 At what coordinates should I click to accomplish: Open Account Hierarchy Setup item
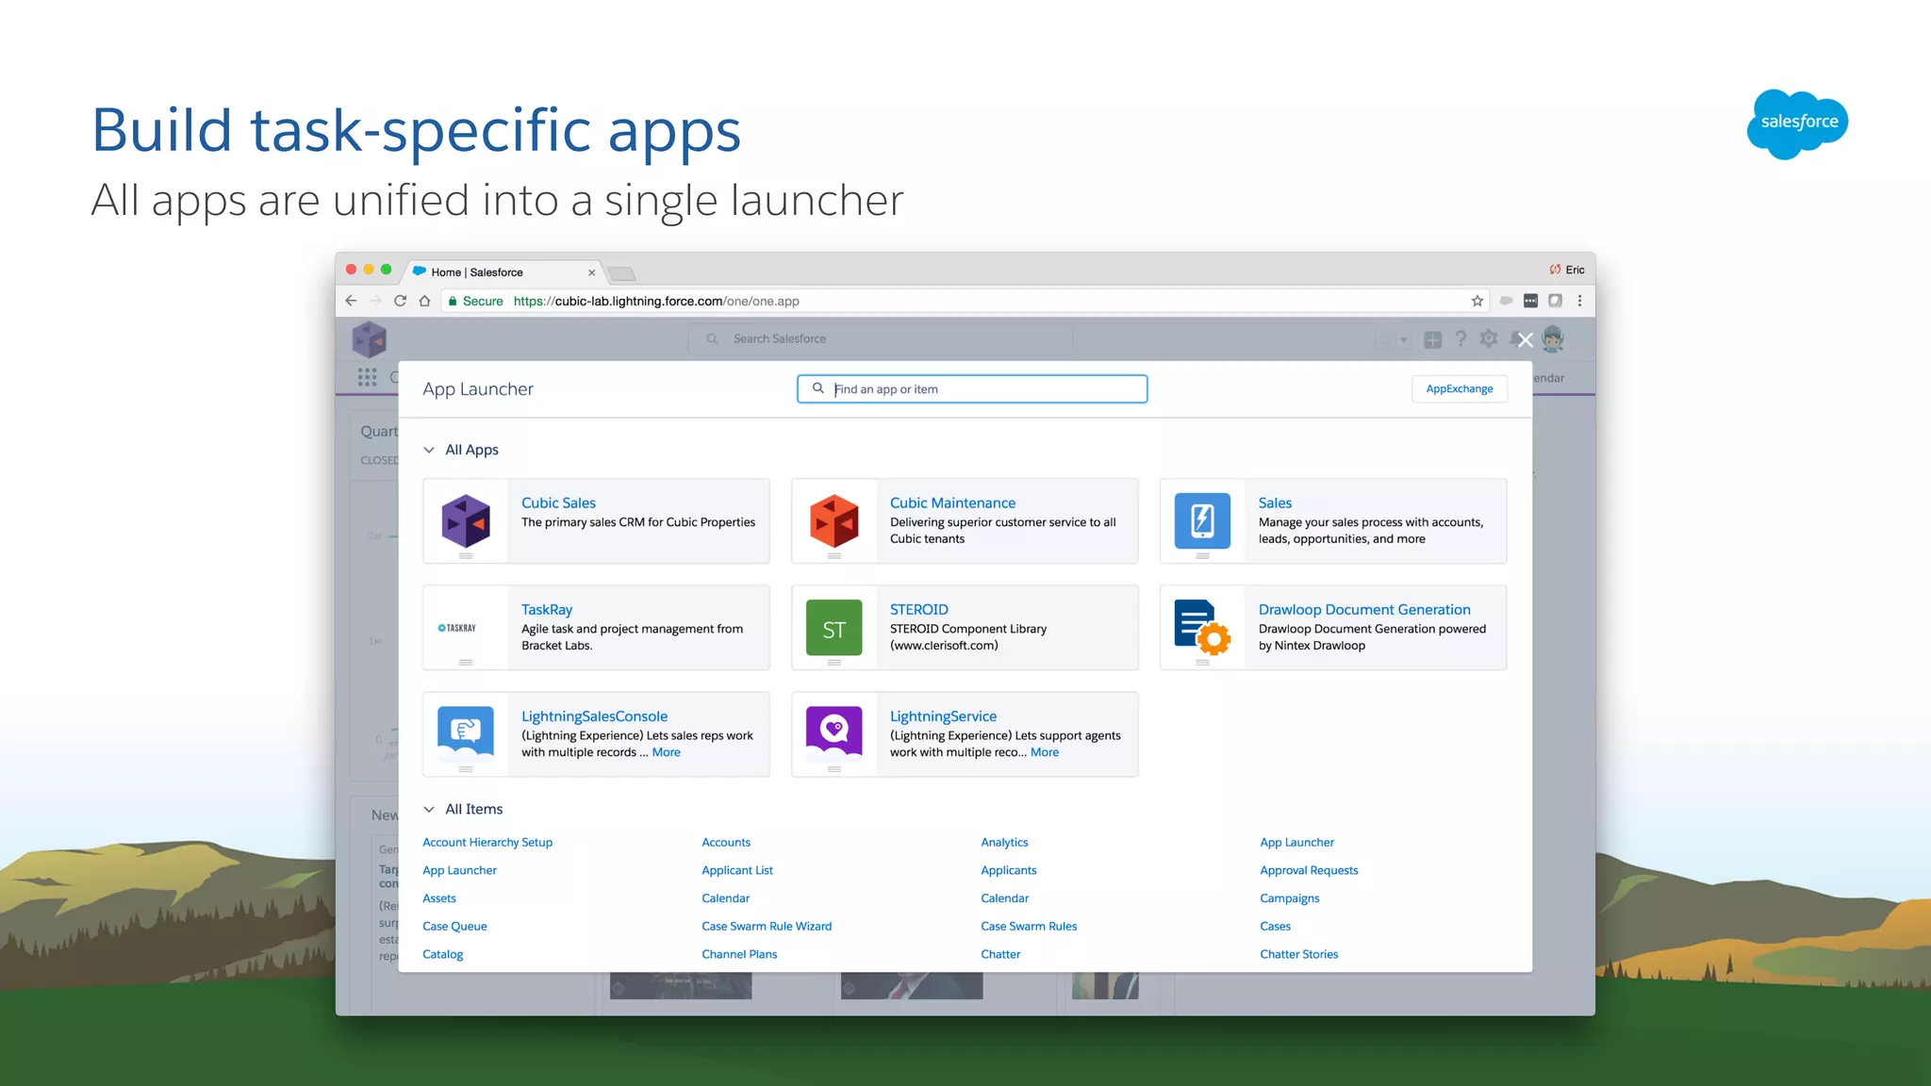click(x=487, y=843)
